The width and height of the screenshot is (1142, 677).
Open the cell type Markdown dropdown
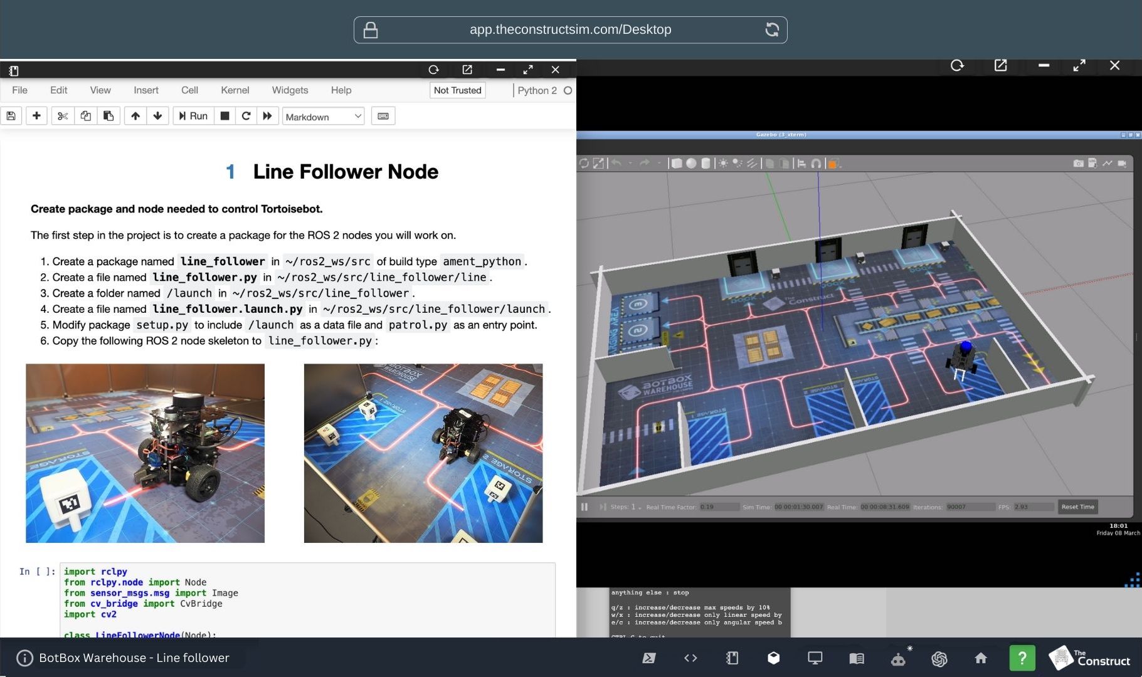point(324,117)
